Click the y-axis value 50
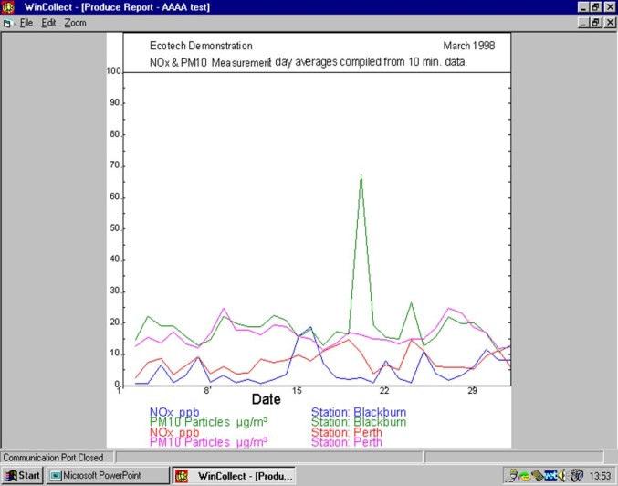618x486 pixels. (115, 228)
